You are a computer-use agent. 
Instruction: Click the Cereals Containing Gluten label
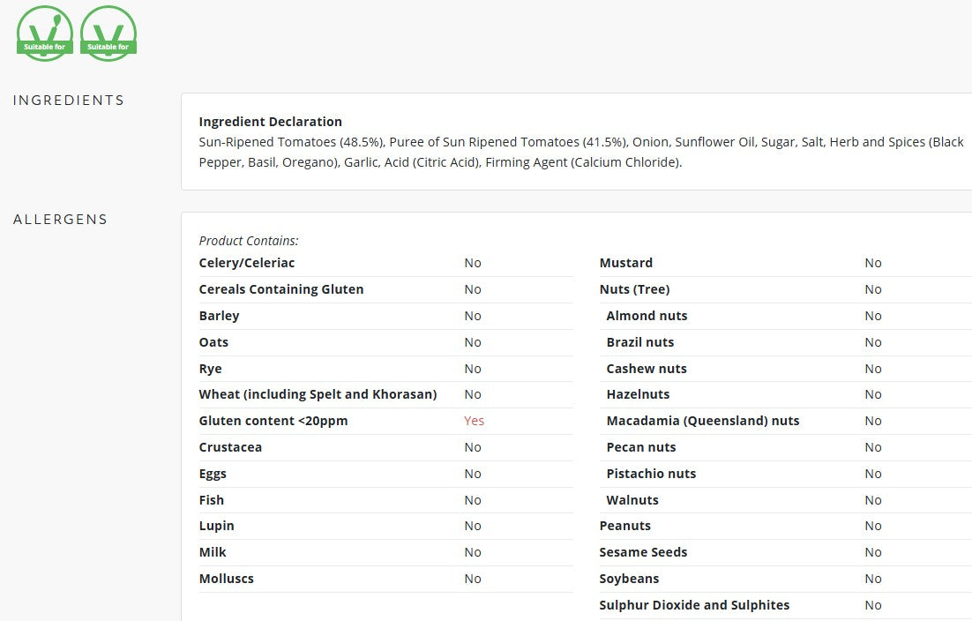[281, 289]
